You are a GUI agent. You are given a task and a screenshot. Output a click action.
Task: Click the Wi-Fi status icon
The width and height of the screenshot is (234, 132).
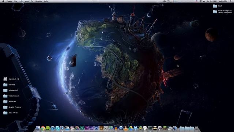pyautogui.click(x=200, y=1)
